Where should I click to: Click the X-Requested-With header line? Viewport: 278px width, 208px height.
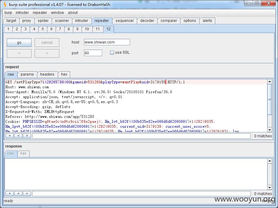coord(40,112)
